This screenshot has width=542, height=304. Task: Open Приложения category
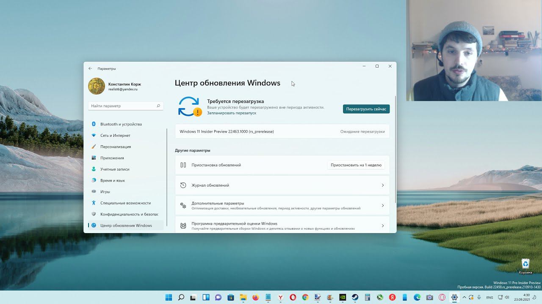(126, 158)
